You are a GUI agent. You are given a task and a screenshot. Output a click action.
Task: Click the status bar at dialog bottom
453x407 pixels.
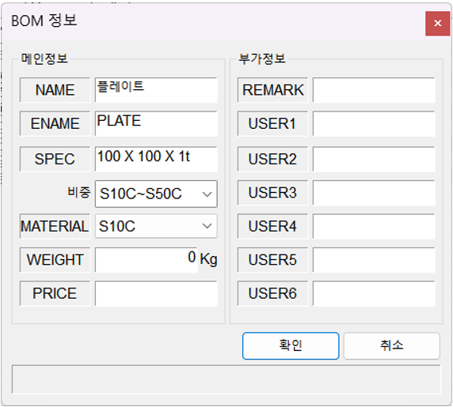click(x=226, y=379)
